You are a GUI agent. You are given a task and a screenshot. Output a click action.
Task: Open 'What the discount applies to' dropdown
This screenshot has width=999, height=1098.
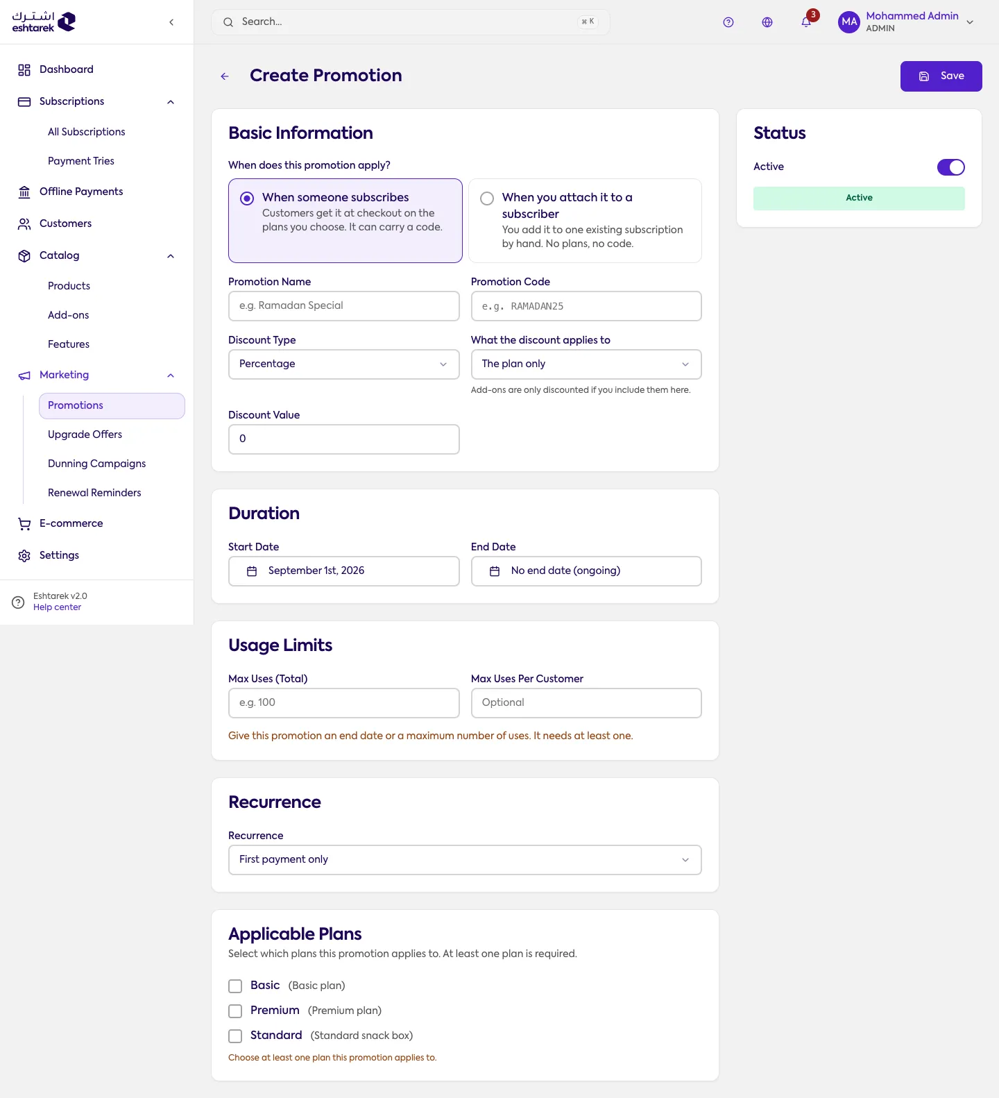[586, 364]
